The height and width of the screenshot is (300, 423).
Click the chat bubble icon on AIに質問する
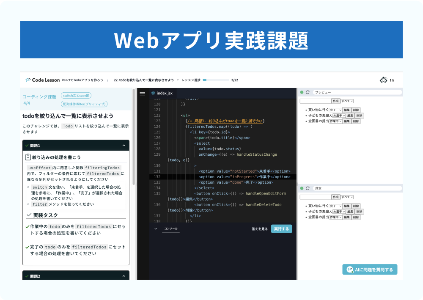(349, 269)
